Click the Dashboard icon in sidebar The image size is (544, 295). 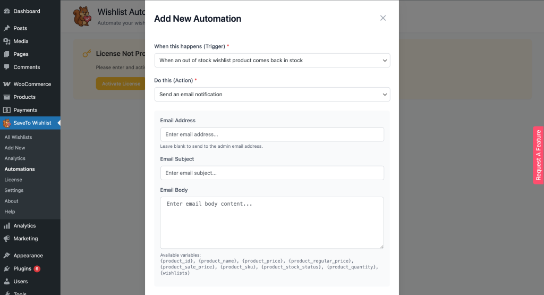point(7,11)
